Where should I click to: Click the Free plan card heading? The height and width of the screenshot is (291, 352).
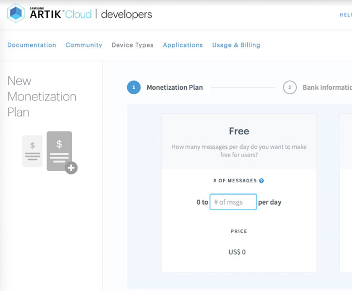(239, 131)
